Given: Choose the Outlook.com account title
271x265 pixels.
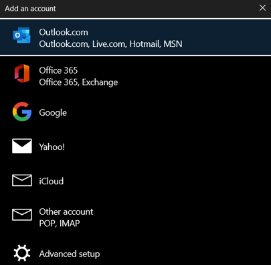Looking at the screenshot, I should (64, 32).
